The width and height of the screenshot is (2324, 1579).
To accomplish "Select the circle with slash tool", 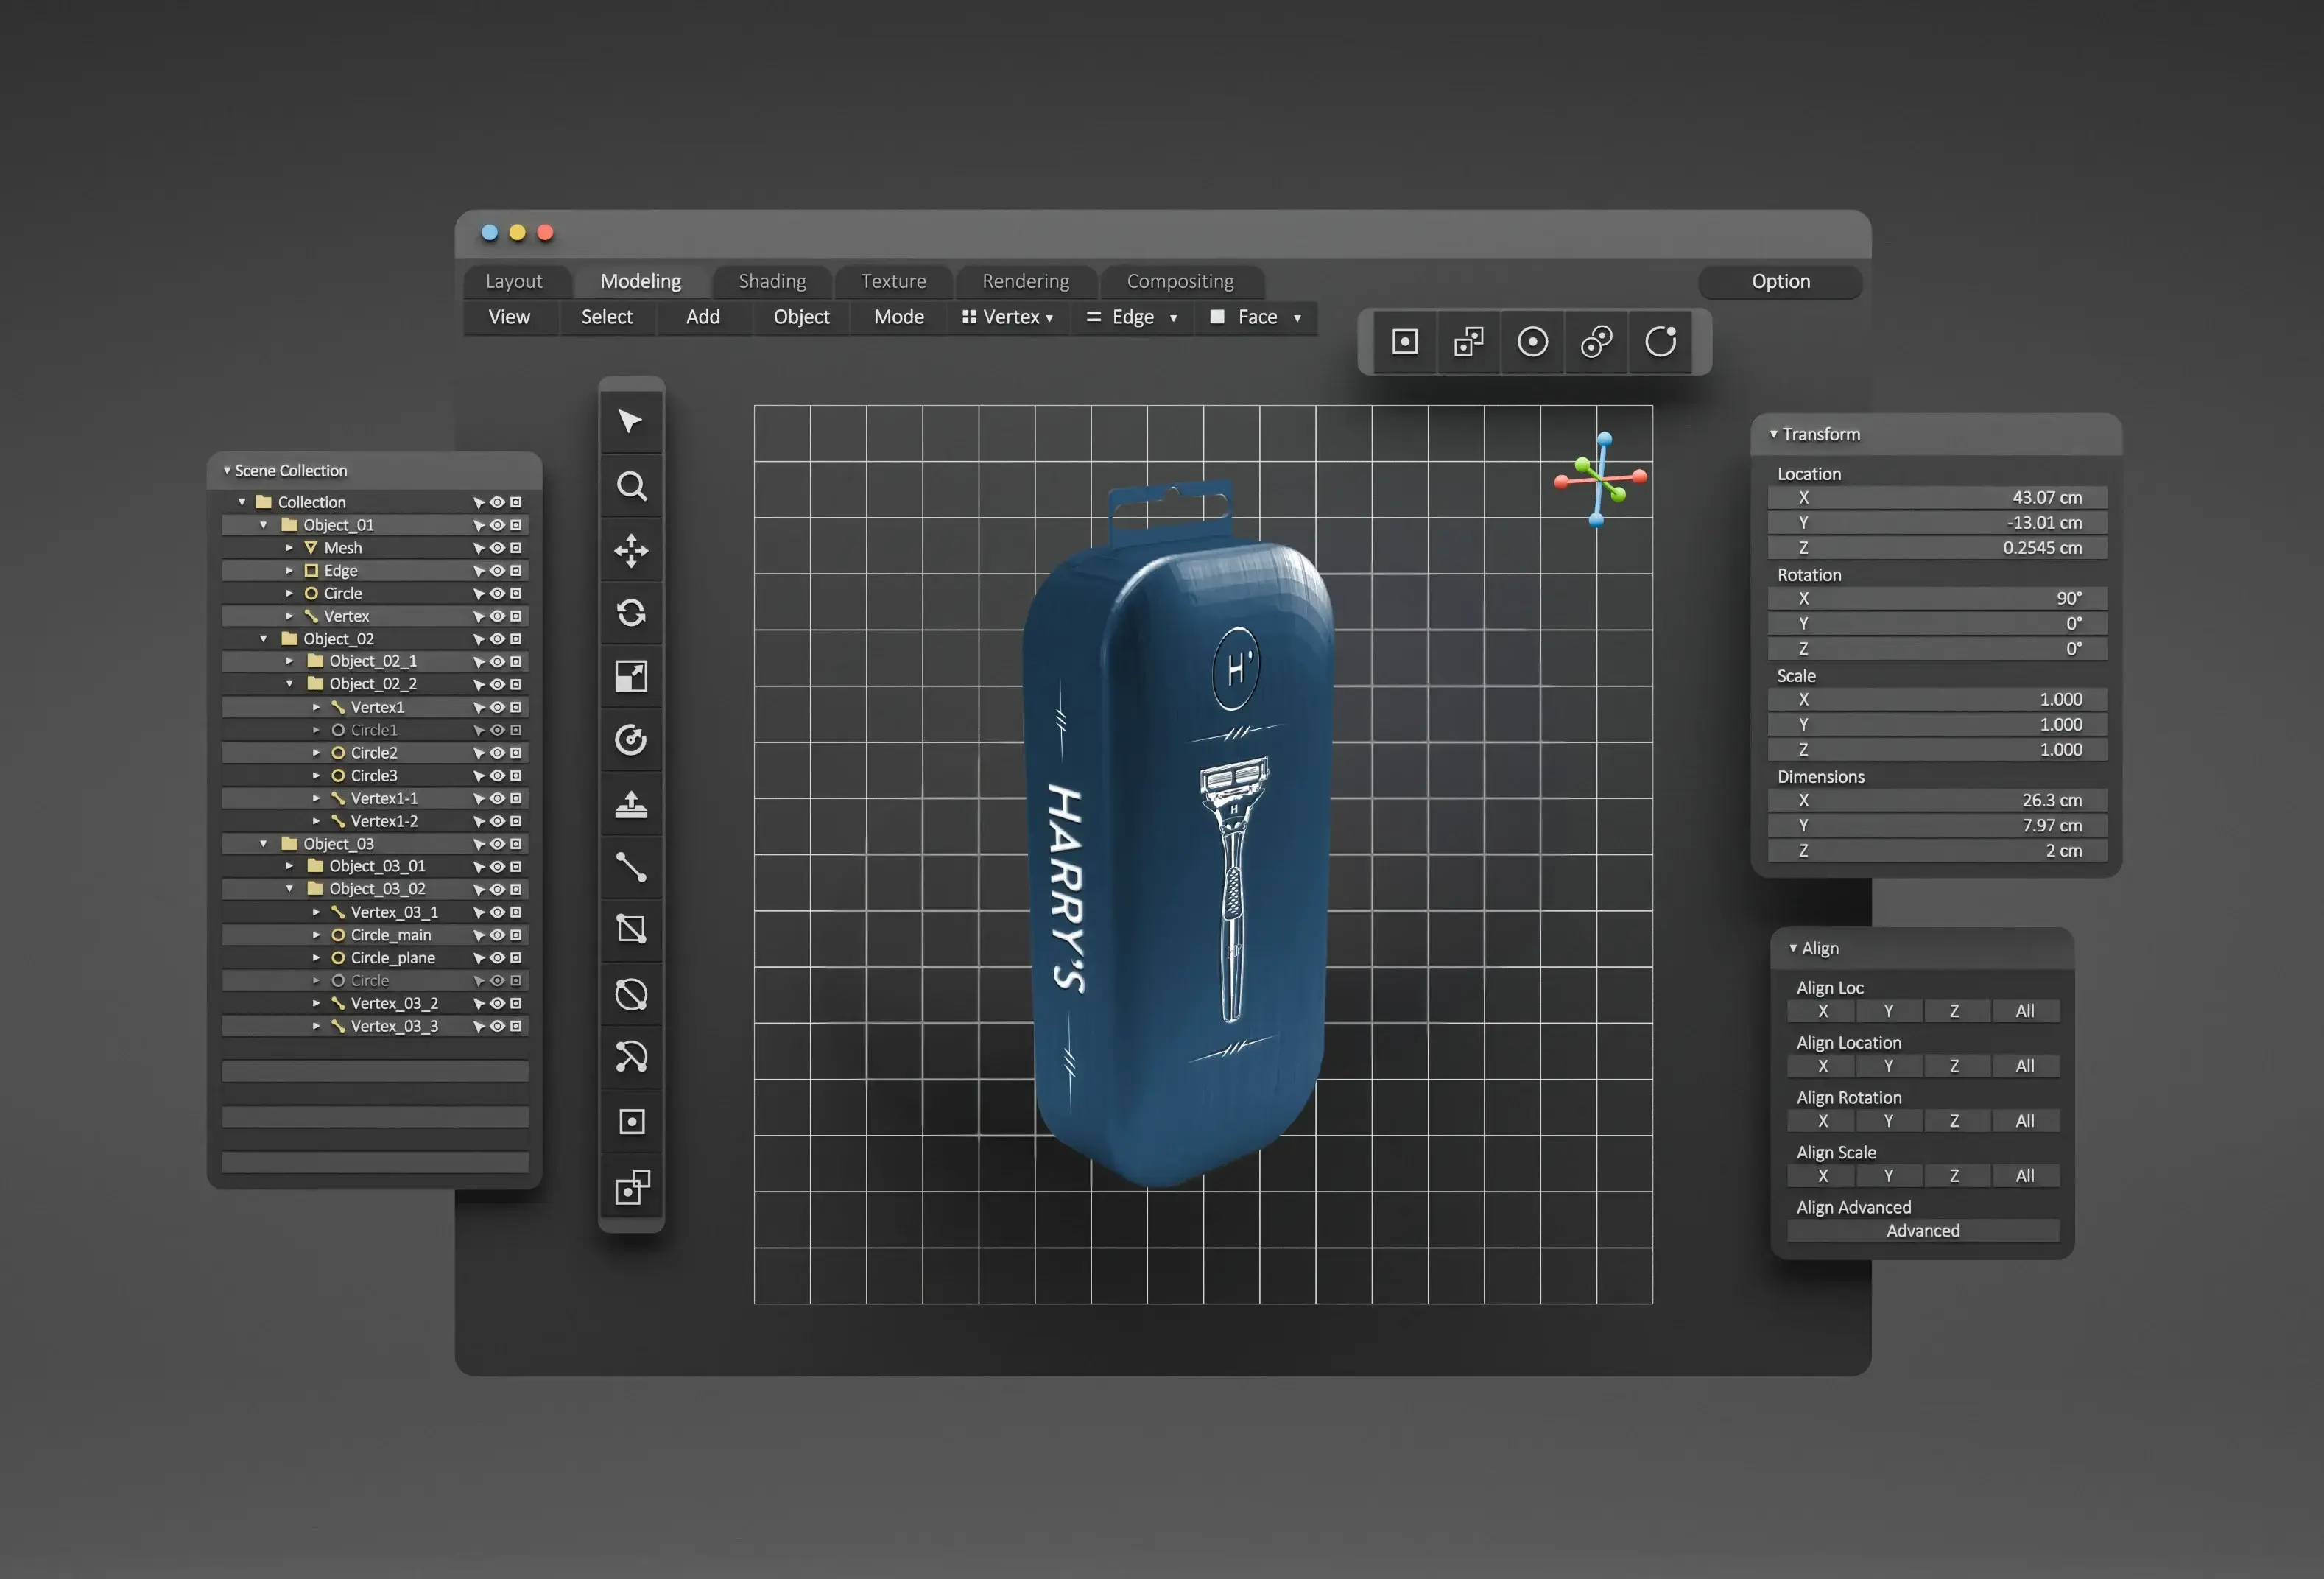I will point(631,994).
